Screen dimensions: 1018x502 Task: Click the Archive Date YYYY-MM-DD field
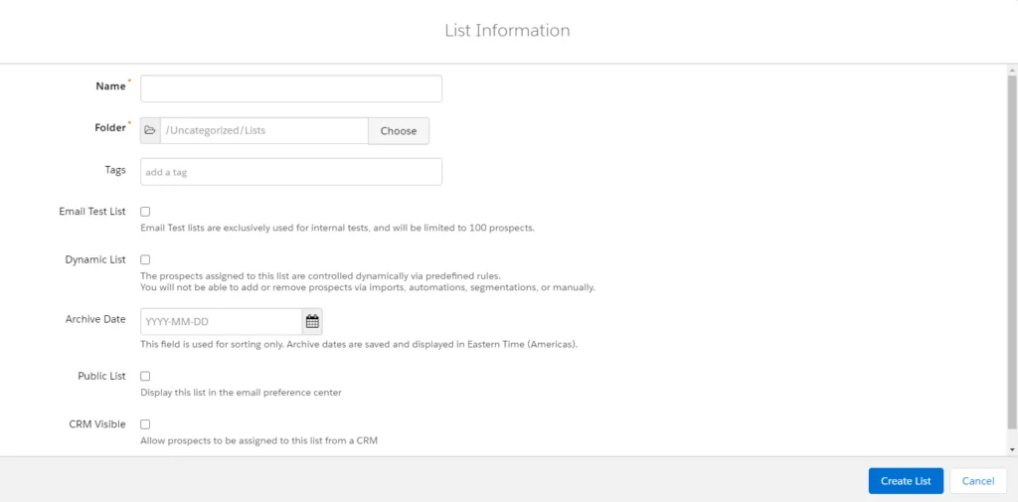(221, 321)
